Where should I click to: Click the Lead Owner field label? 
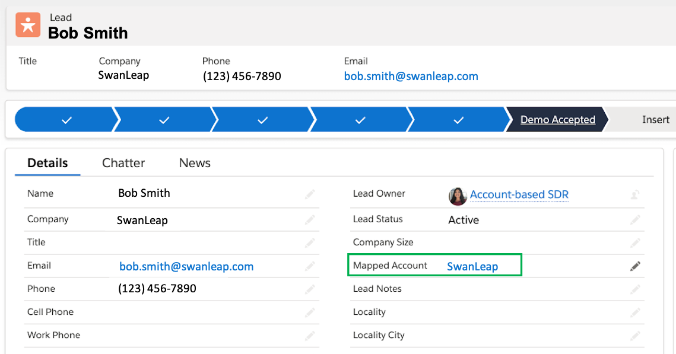(379, 193)
